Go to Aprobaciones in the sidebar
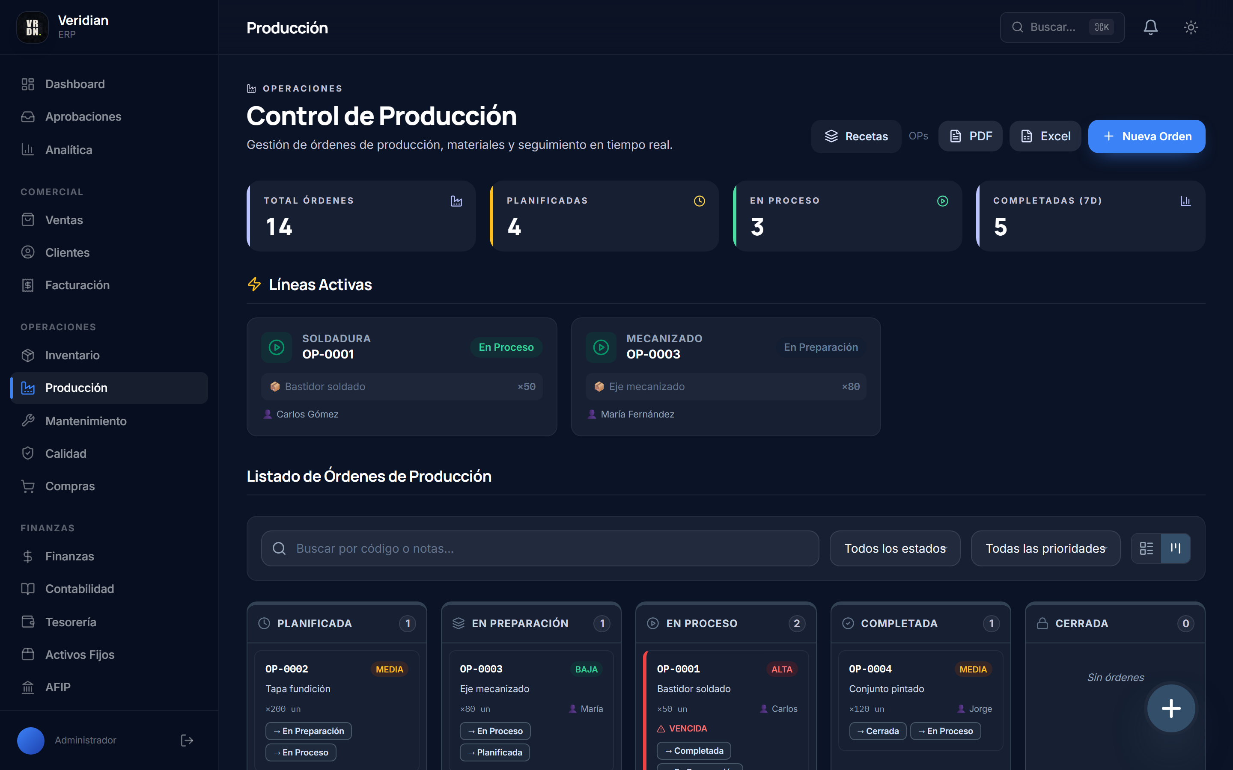This screenshot has width=1233, height=770. click(x=109, y=117)
